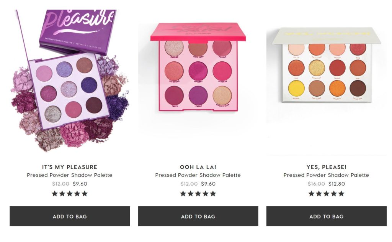The height and width of the screenshot is (242, 392).
Task: Click the $12.80 sale price under Yes, Please!
Action: point(336,184)
